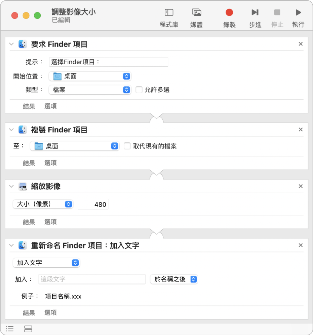Remove the 縮放影像 action
Viewport: 313px width, 336px height.
pos(301,186)
